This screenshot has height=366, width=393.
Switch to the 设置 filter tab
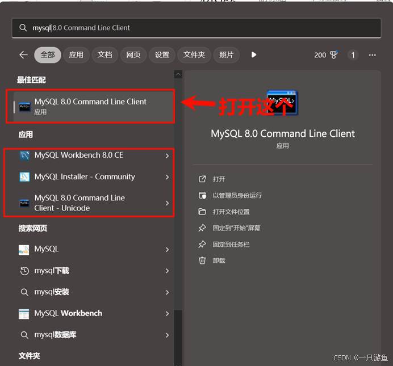(162, 55)
